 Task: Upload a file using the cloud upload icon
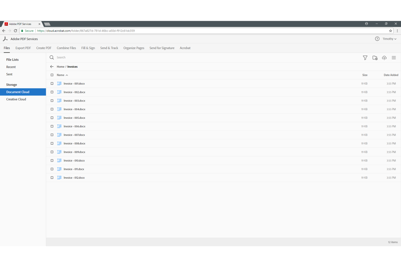384,58
